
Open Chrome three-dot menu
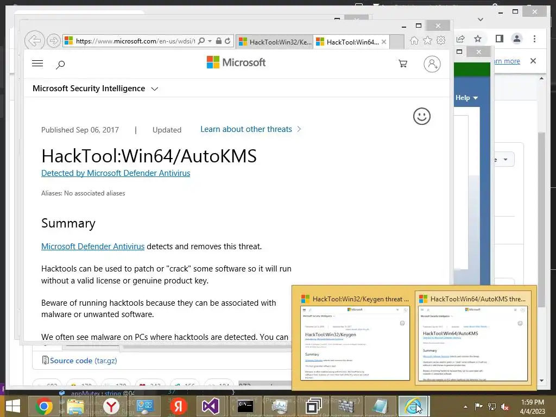534,39
